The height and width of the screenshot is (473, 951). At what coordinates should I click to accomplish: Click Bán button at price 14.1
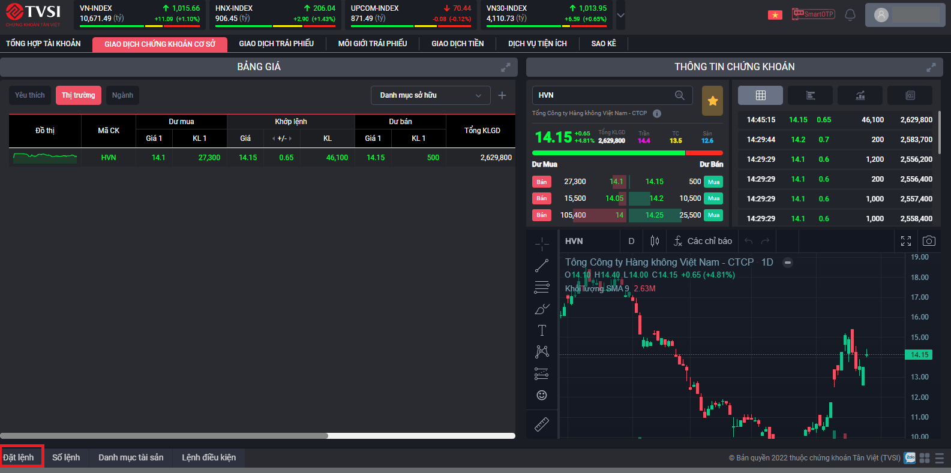[541, 182]
